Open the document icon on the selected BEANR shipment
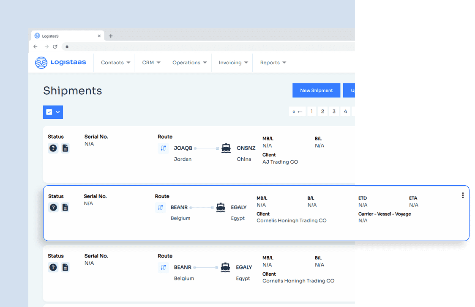Image resolution: width=475 pixels, height=307 pixels. tap(65, 208)
